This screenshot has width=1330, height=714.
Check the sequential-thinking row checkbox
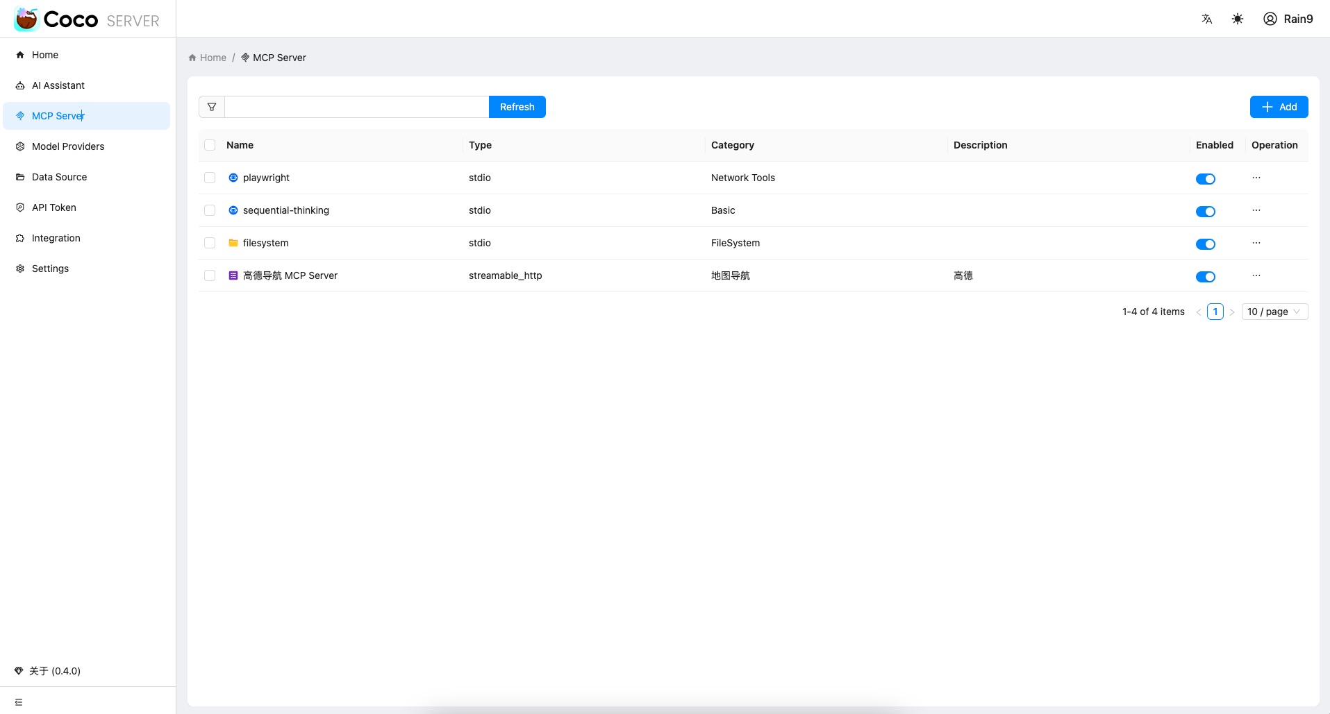210,210
